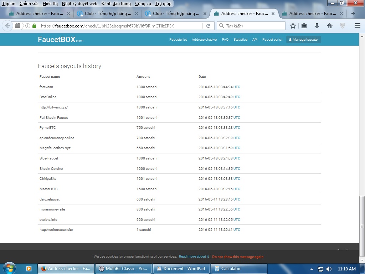This screenshot has height=274, width=365.
Task: Switch to MultiBit Classic in the taskbar
Action: tap(123, 269)
